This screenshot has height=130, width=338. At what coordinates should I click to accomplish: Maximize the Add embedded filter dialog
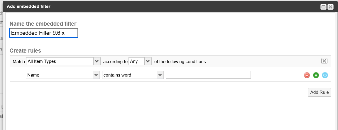coord(323,7)
